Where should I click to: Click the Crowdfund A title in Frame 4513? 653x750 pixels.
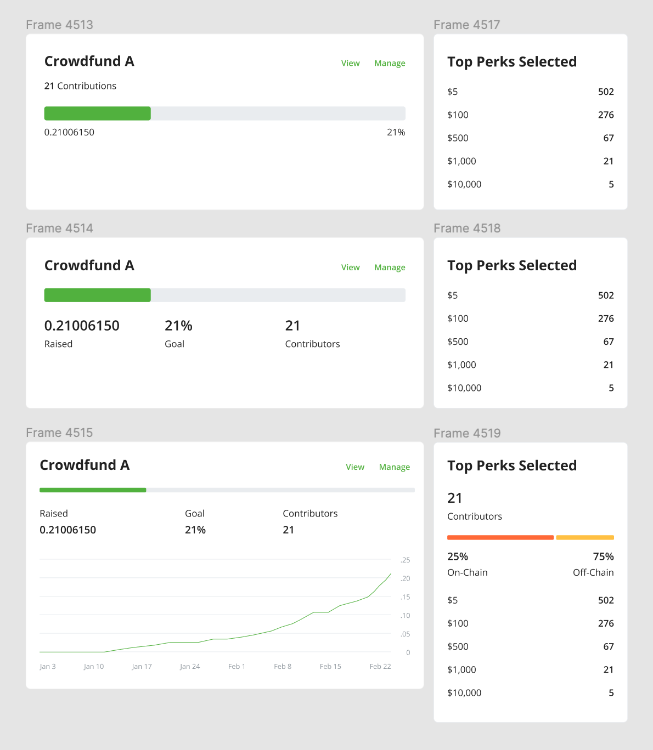pyautogui.click(x=89, y=61)
